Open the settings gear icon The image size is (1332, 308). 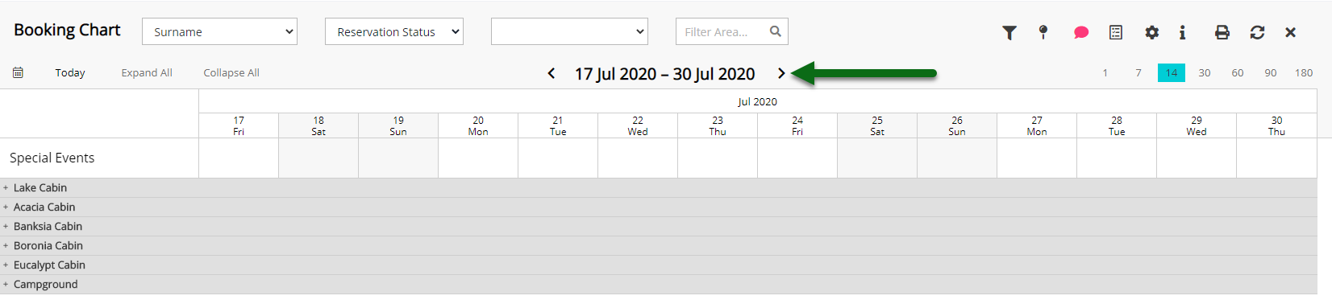pyautogui.click(x=1151, y=32)
